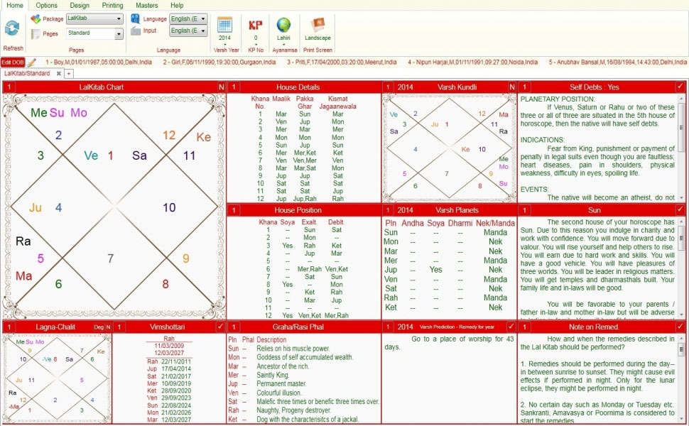Click 'Permanent master.' description in Graha/Rasi Phal
This screenshot has height=426, width=689.
(282, 384)
